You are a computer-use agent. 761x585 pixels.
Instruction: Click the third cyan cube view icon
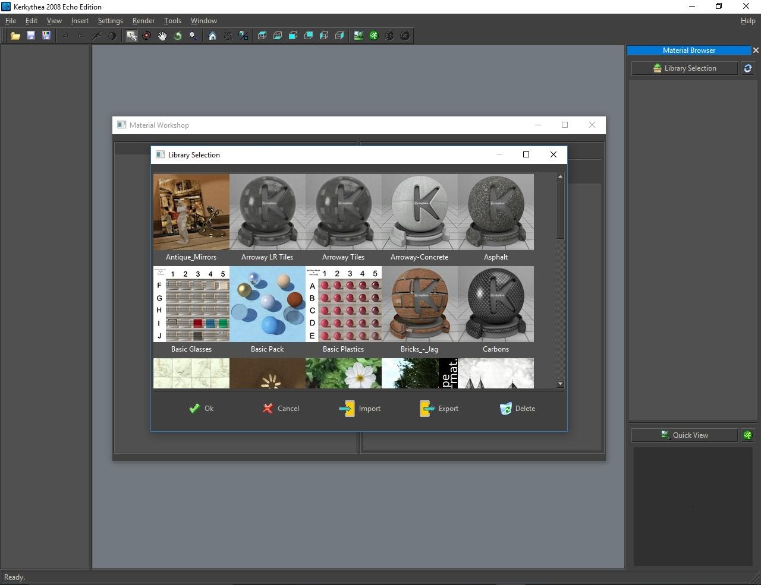[293, 36]
